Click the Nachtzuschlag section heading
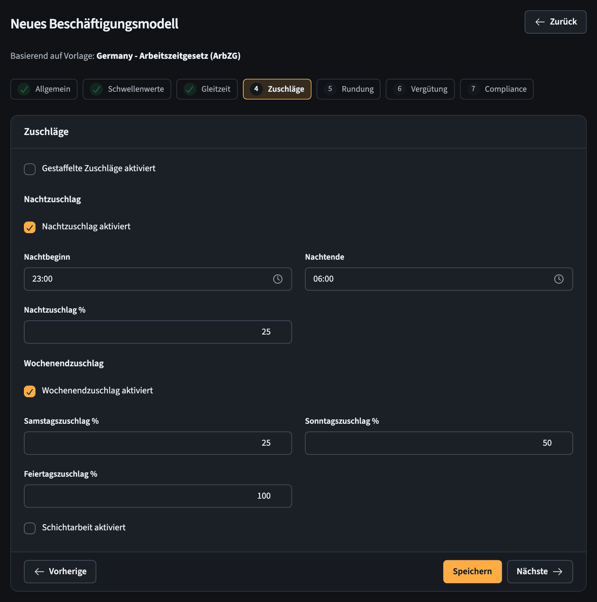 click(52, 199)
